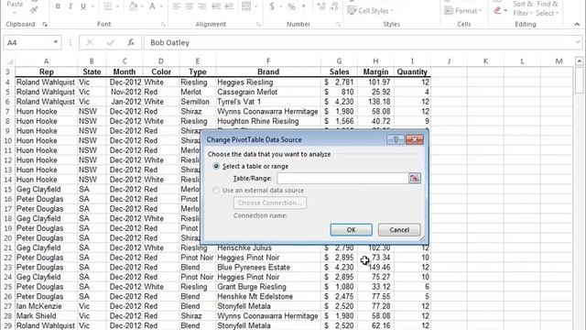This screenshot has height=330, width=586.
Task: Open the Fill Color dropdown arrow
Action: (142, 6)
